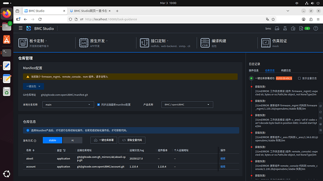This screenshot has height=181, width=323.
Task: Switch to the BMC Studio browser tab
Action: click(45, 11)
